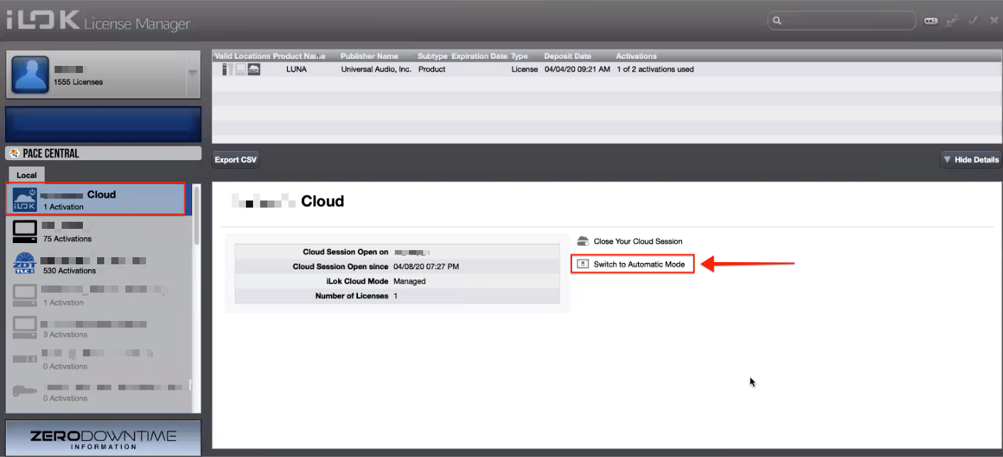This screenshot has height=457, width=1003.
Task: Click the redeem activation code icon
Action: 931,21
